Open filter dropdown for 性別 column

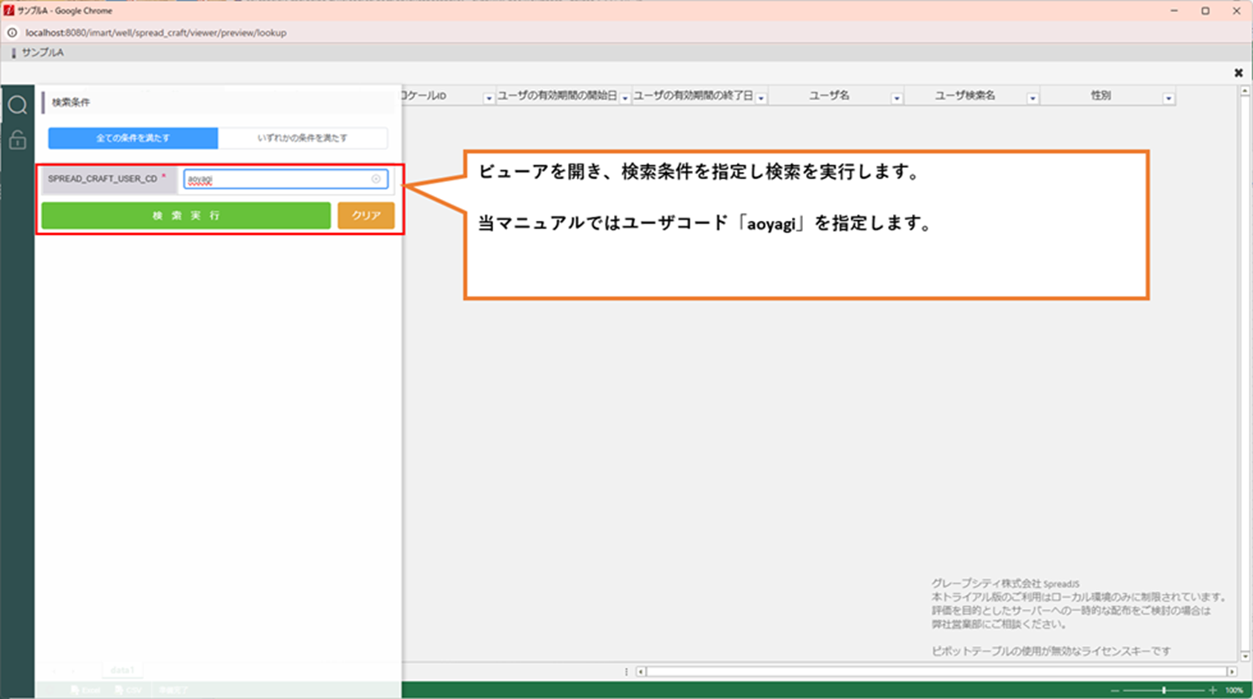[1168, 98]
